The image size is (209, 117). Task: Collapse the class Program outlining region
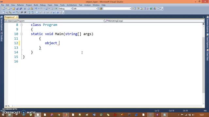coord(22,25)
